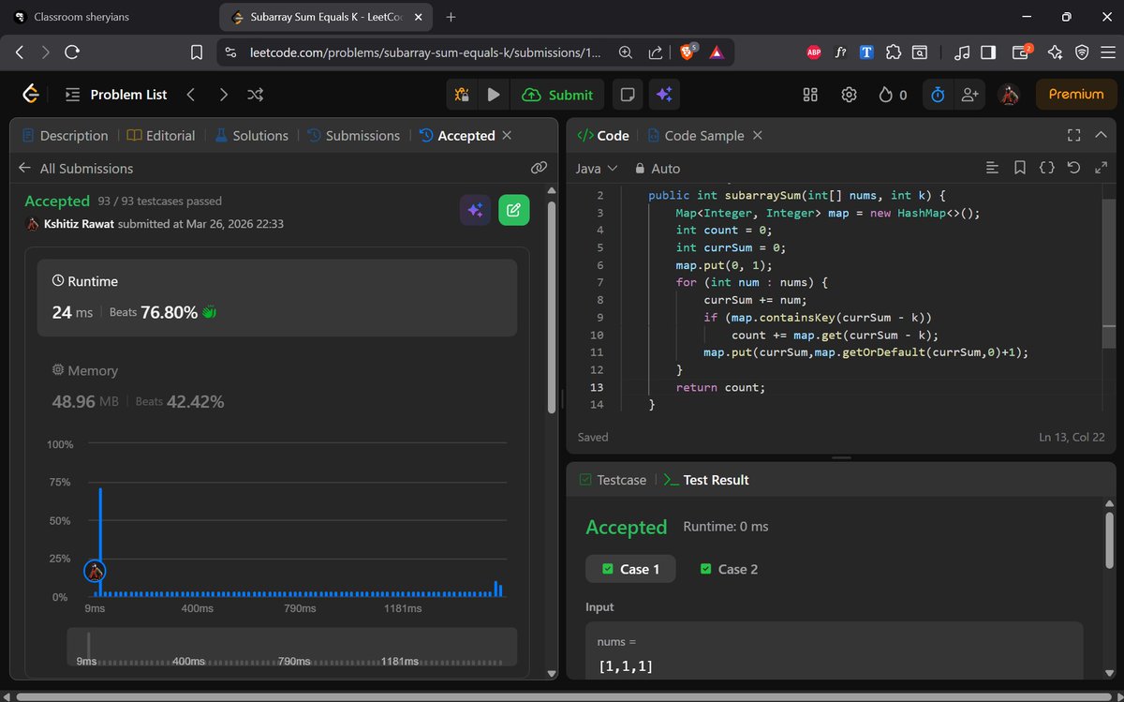Pick a random problem with shuffle icon

pyautogui.click(x=255, y=95)
